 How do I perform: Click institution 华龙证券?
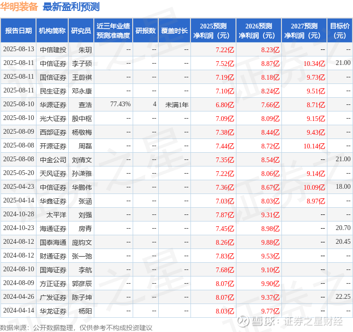point(53,311)
